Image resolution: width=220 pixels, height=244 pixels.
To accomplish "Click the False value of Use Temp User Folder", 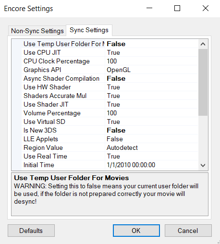I will click(x=116, y=44).
